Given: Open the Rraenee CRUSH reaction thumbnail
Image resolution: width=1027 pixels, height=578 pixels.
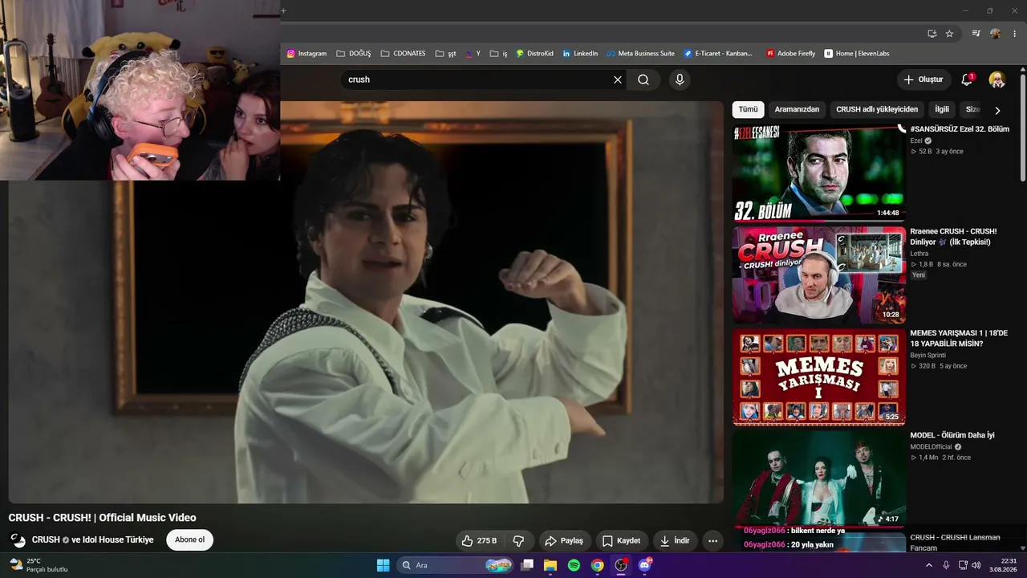Looking at the screenshot, I should pos(819,275).
